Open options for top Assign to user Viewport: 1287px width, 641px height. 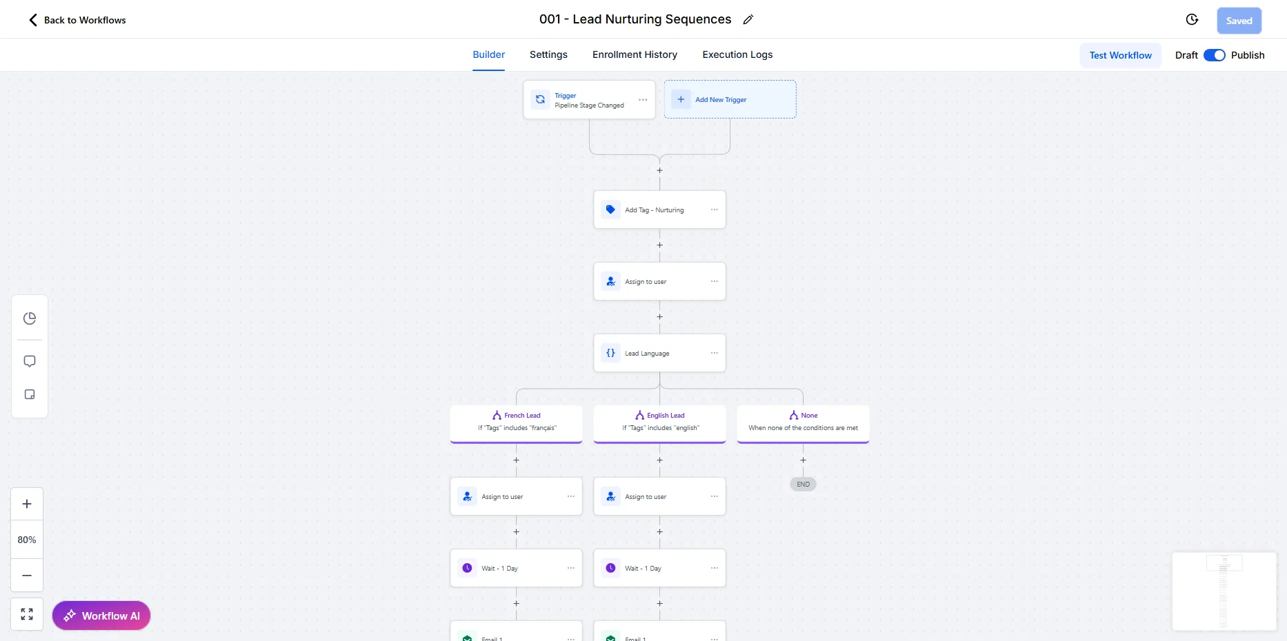tap(714, 281)
